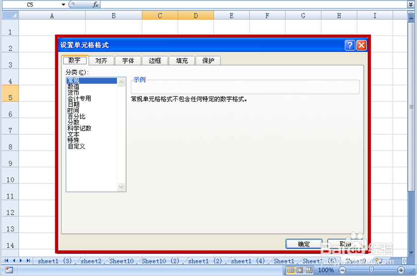
Task: Click the dialog help question mark button
Action: tap(350, 45)
